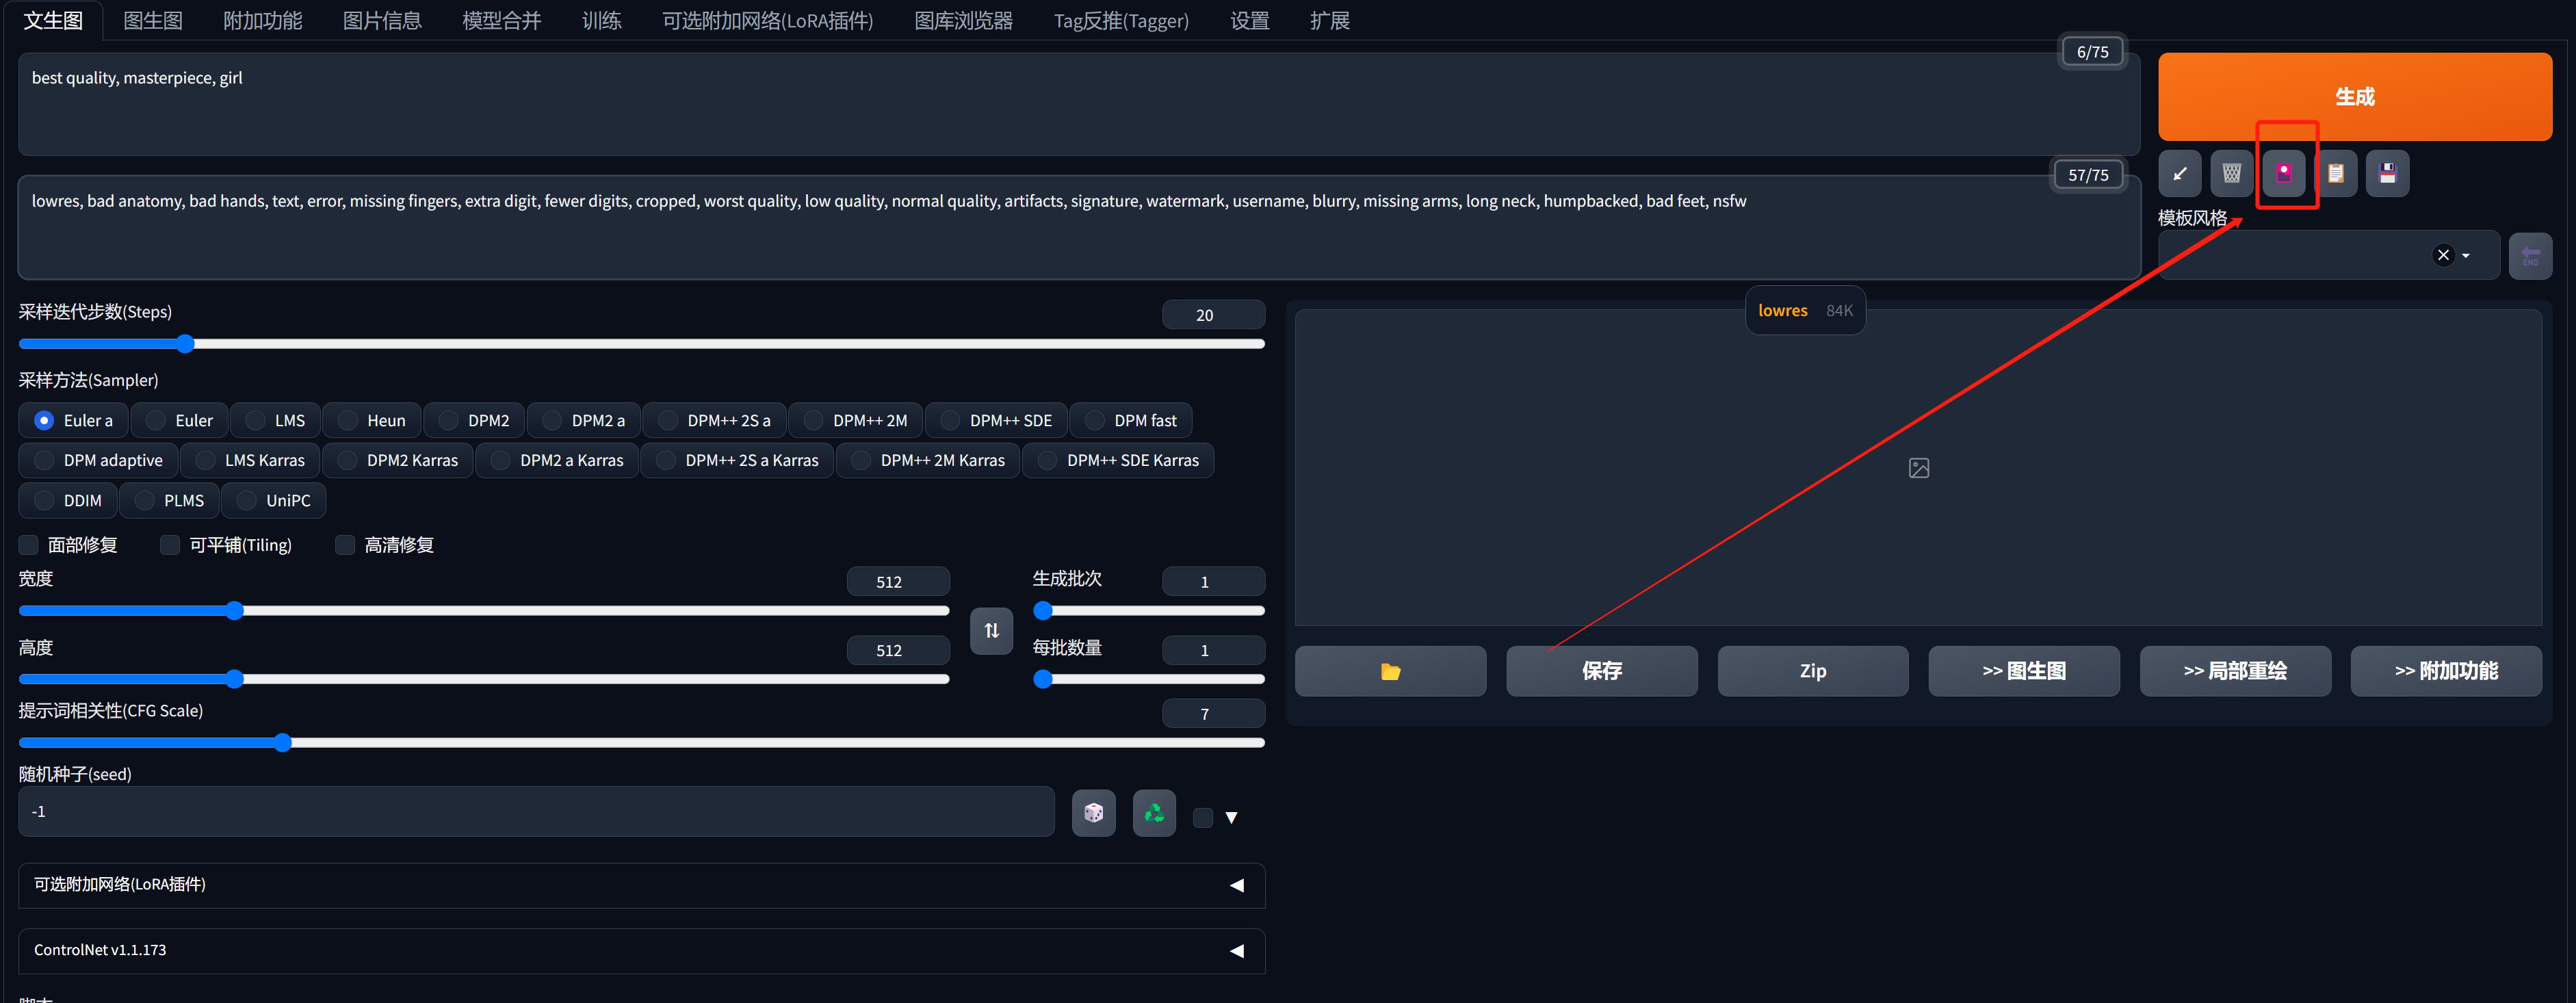
Task: Click the 高度 height slider
Action: [x=484, y=679]
